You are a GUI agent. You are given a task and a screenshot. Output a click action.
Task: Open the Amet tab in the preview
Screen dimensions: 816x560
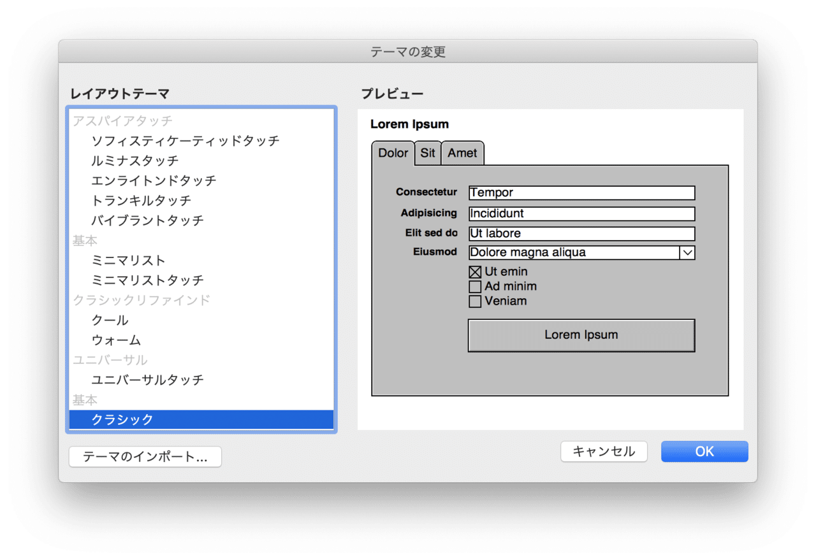[463, 153]
